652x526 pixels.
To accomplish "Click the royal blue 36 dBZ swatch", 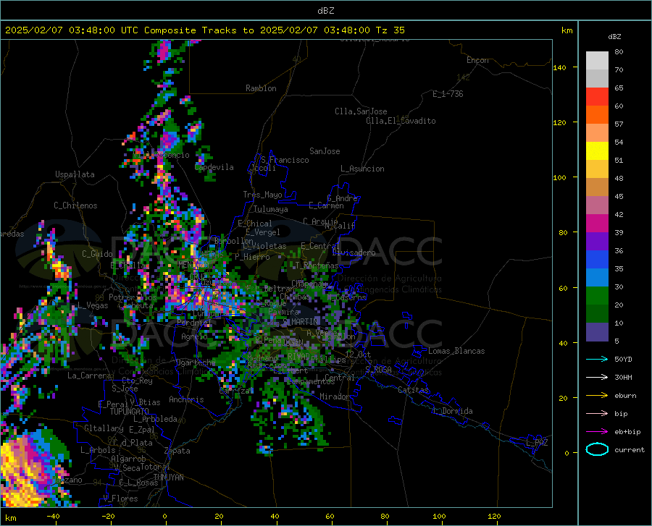I will click(x=597, y=260).
